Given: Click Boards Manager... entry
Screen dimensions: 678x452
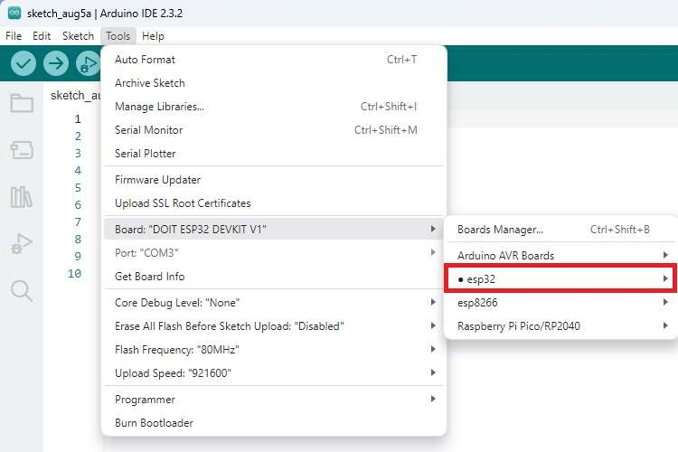Looking at the screenshot, I should click(x=560, y=230).
